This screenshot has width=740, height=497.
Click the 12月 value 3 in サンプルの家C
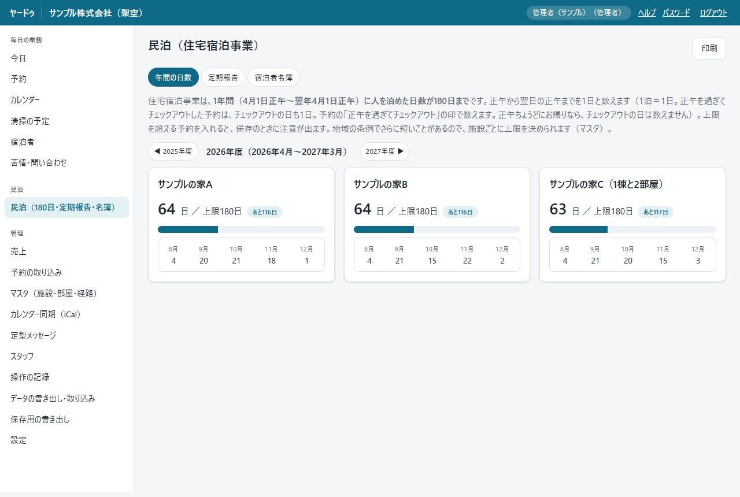[x=698, y=261]
